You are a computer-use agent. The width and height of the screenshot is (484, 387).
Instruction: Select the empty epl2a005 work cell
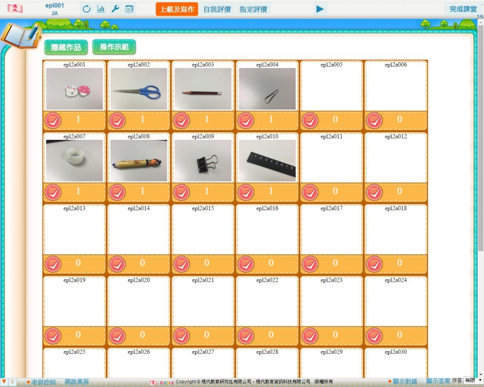[x=331, y=86]
